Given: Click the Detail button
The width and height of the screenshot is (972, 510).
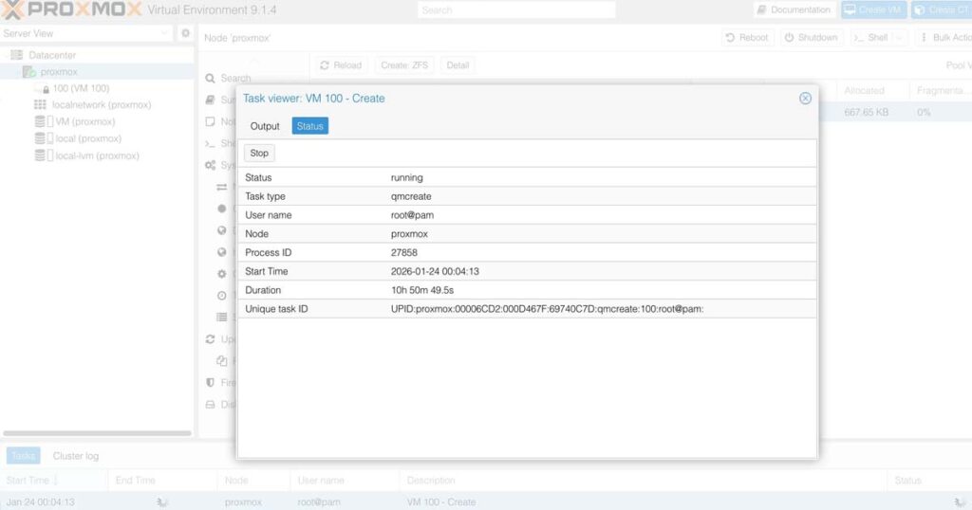Looking at the screenshot, I should click(x=458, y=65).
